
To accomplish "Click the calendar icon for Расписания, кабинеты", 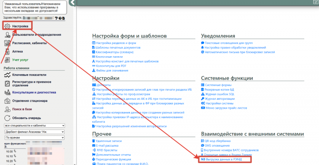I will pos(7,43).
